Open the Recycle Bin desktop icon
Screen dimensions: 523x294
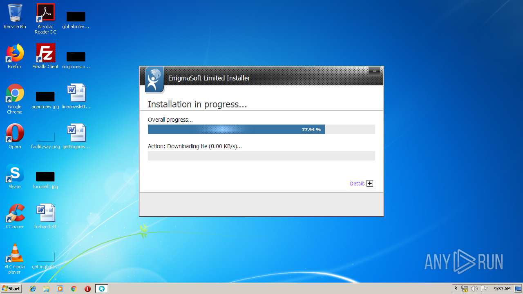[15, 16]
